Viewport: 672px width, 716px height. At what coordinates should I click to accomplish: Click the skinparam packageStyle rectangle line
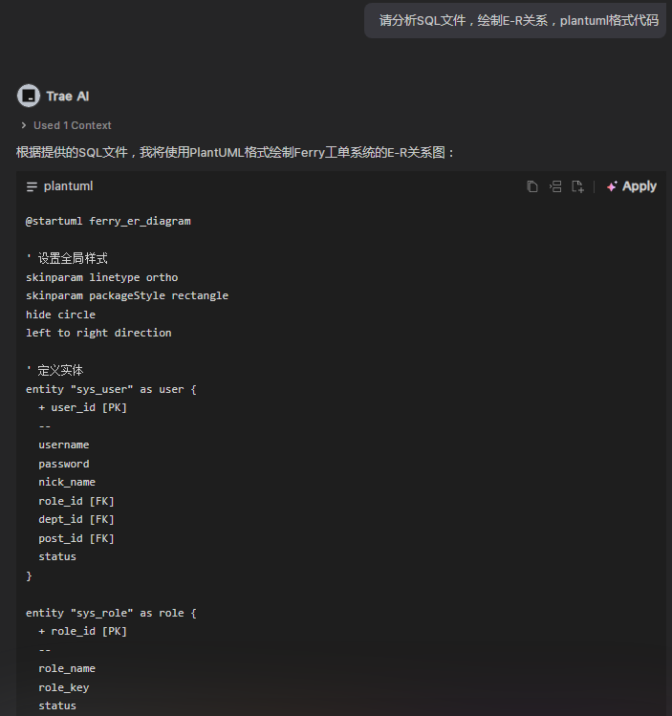click(x=127, y=296)
